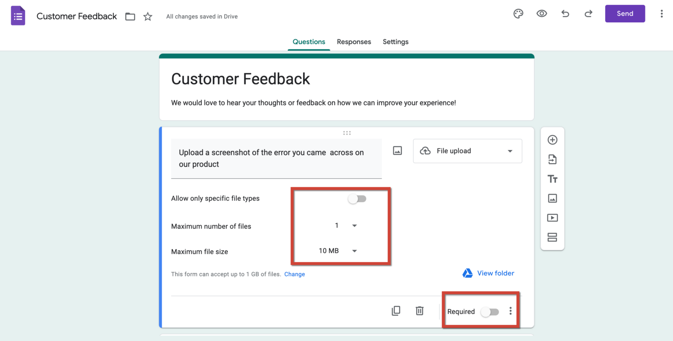Add a new question with the plus icon
This screenshot has width=673, height=341.
click(553, 140)
